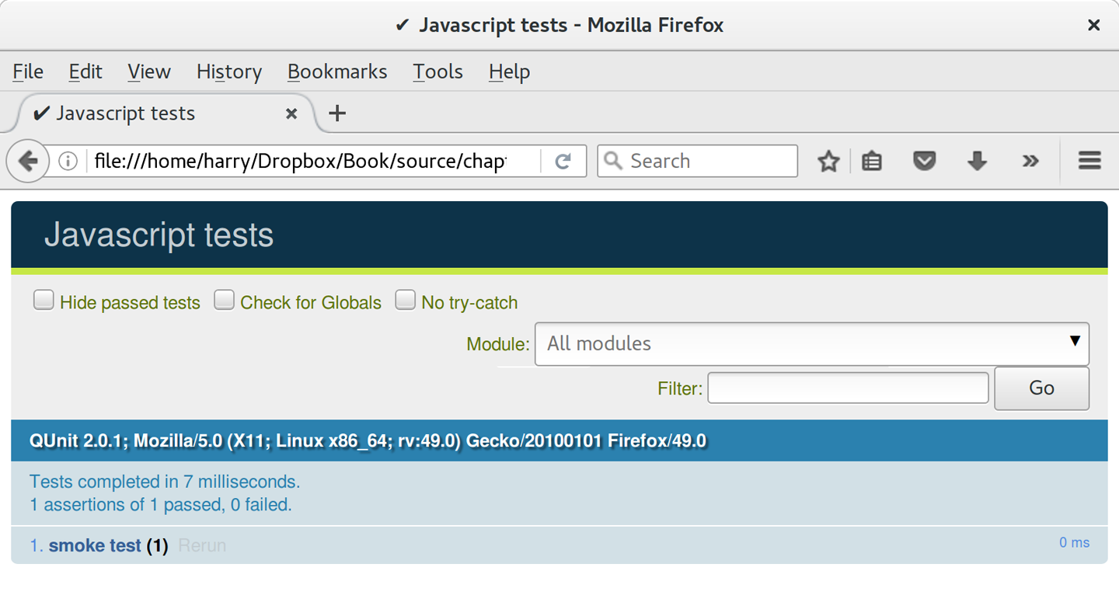Open the hamburger menu
Screen dimensions: 1119x616
click(1089, 162)
